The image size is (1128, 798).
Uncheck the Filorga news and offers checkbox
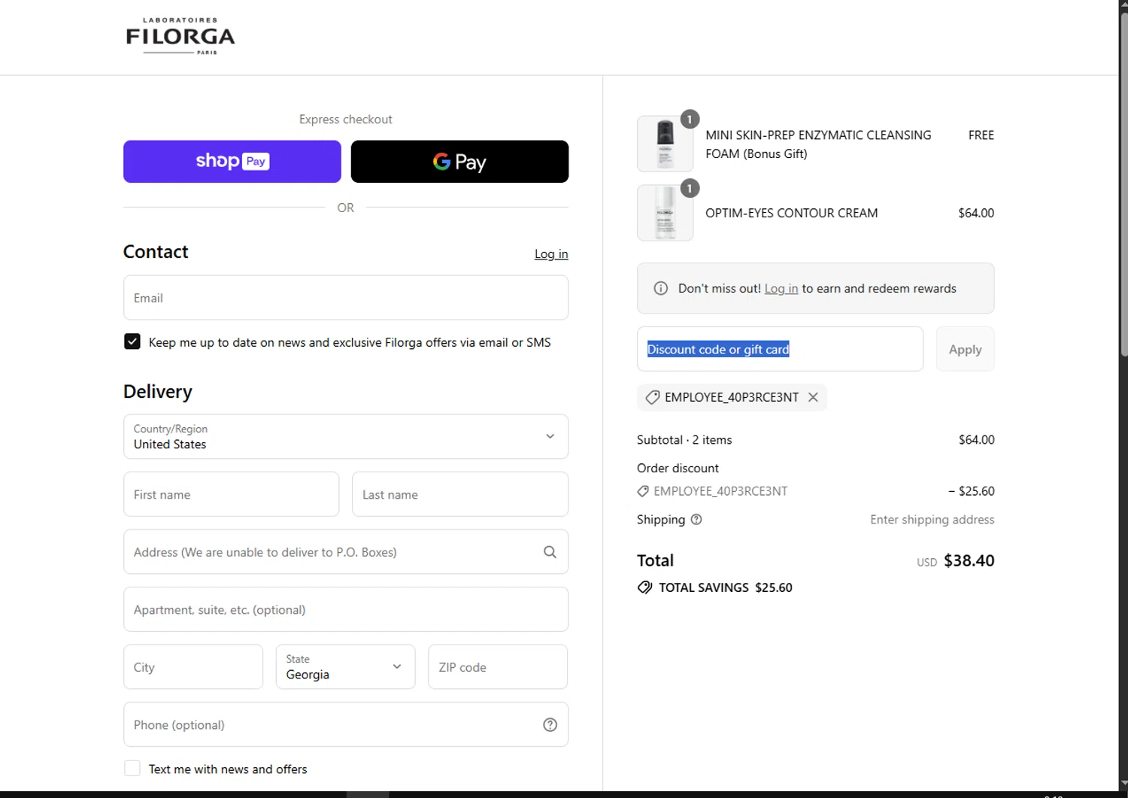point(132,341)
